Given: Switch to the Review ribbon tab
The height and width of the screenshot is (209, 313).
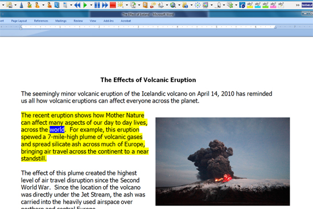Looking at the screenshot, I should tap(78, 21).
